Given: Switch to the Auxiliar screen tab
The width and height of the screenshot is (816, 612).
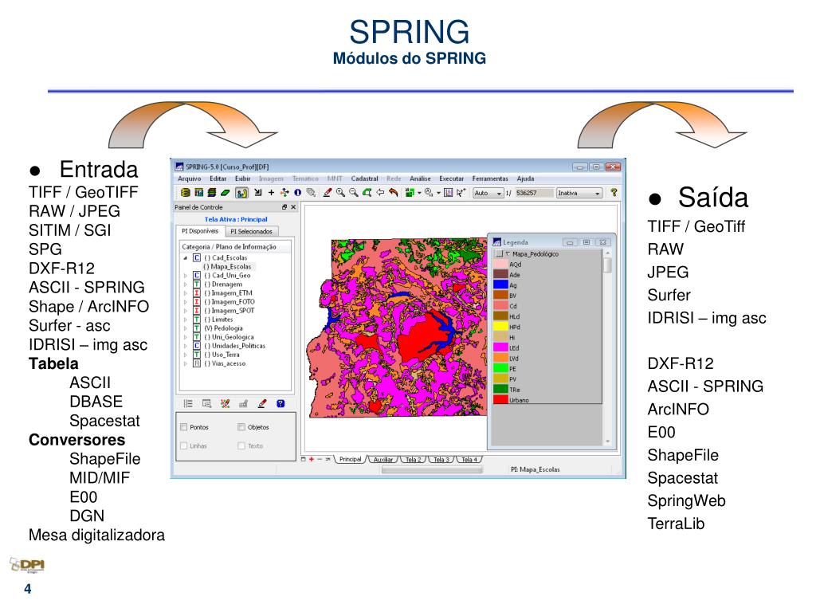Looking at the screenshot, I should click(x=383, y=460).
